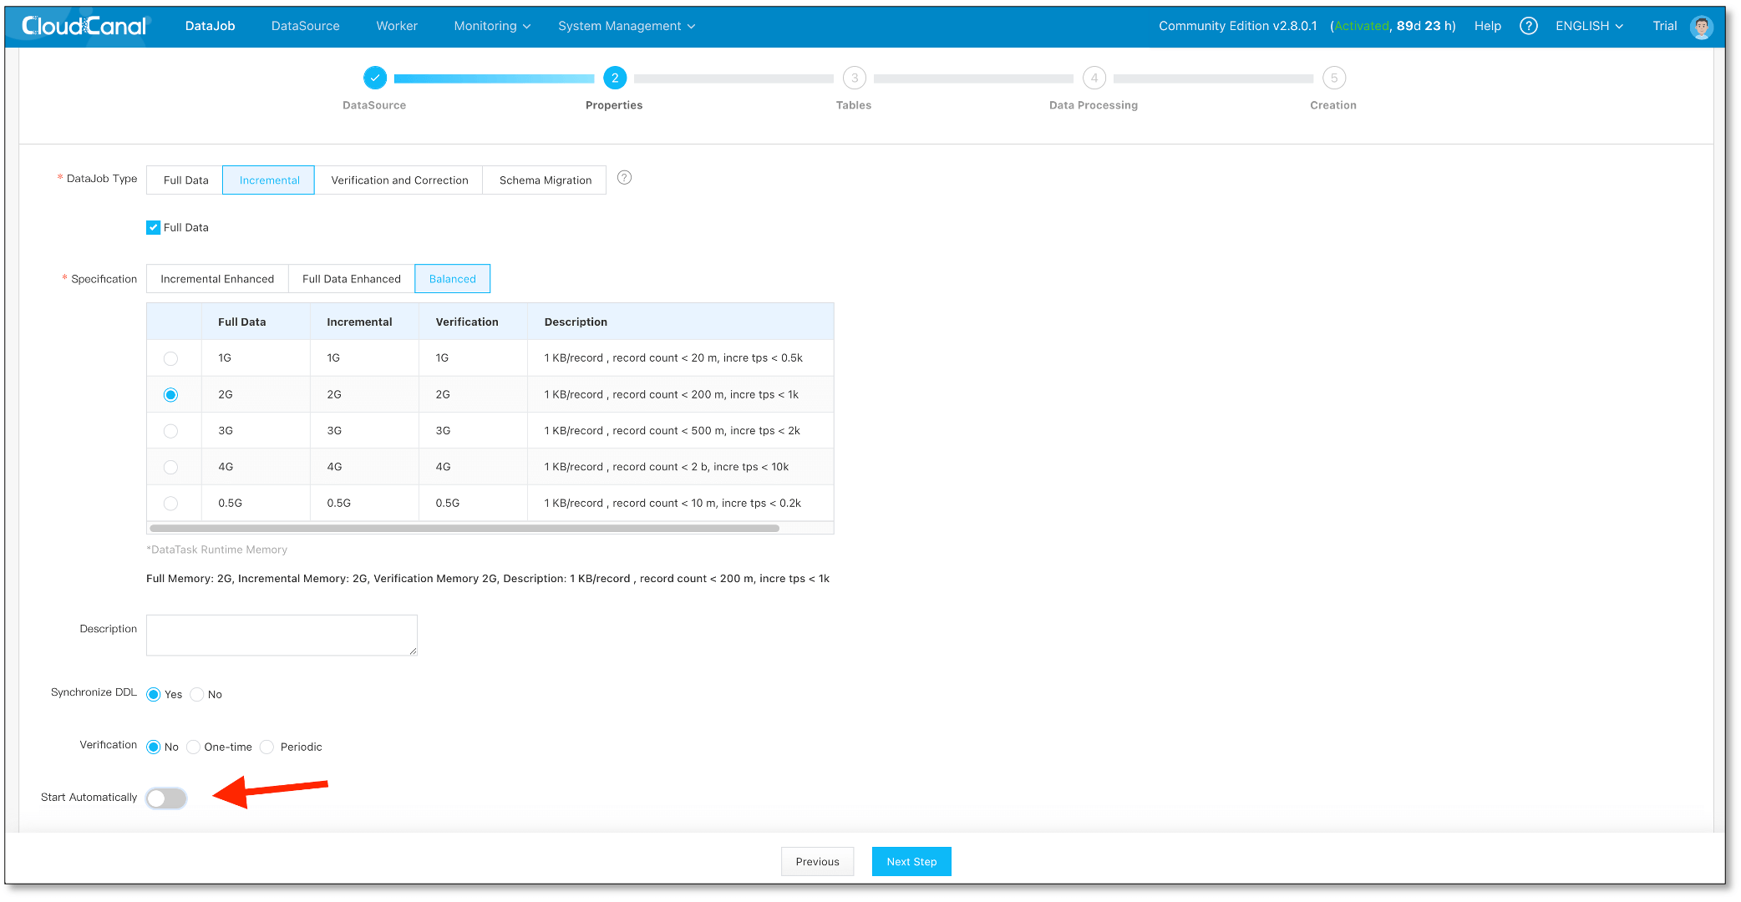Open the System Management dropdown
Screen dimensions: 1741x902
pos(627,26)
